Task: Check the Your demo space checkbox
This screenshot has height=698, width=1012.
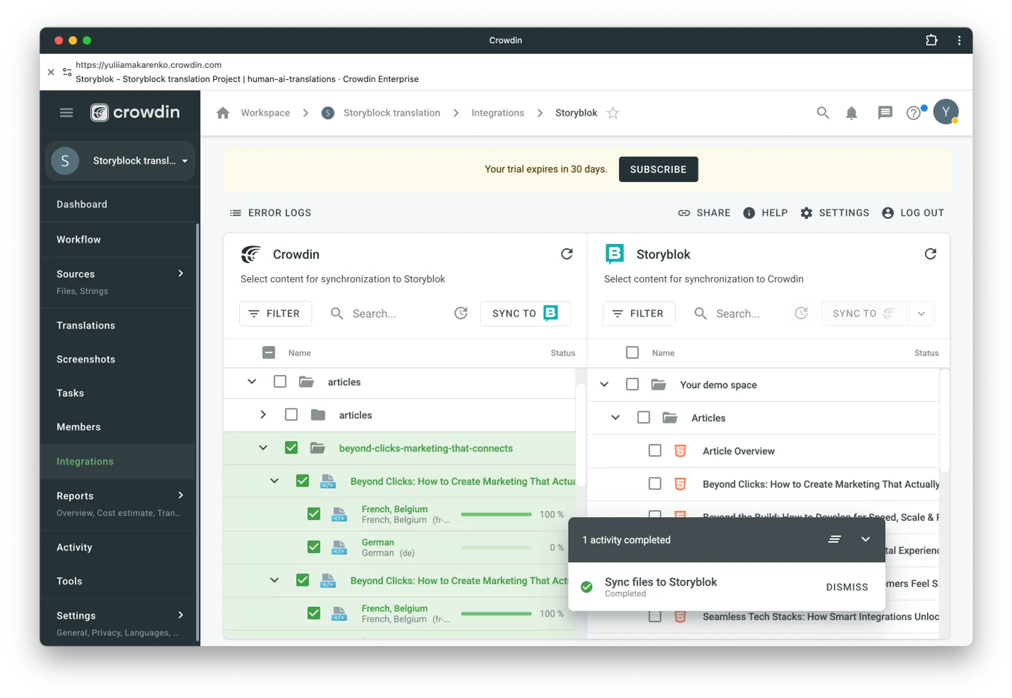Action: pos(632,385)
